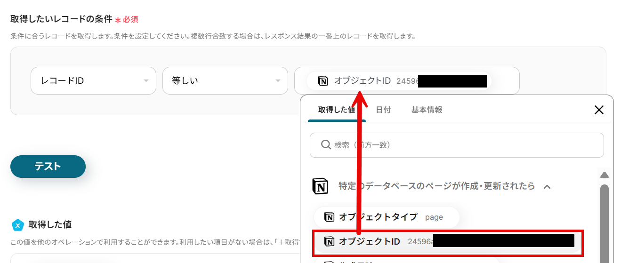Click the magnifier icon in search box
629x263 pixels.
(326, 145)
